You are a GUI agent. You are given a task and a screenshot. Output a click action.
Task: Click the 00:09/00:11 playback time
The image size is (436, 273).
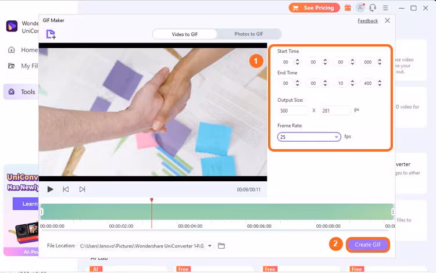249,190
